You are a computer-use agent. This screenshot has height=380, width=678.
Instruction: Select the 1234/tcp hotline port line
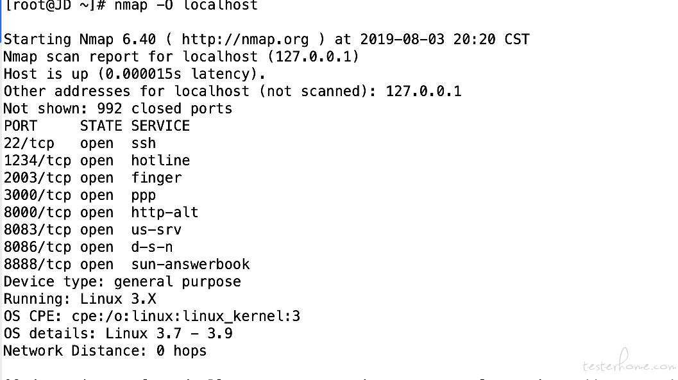96,161
